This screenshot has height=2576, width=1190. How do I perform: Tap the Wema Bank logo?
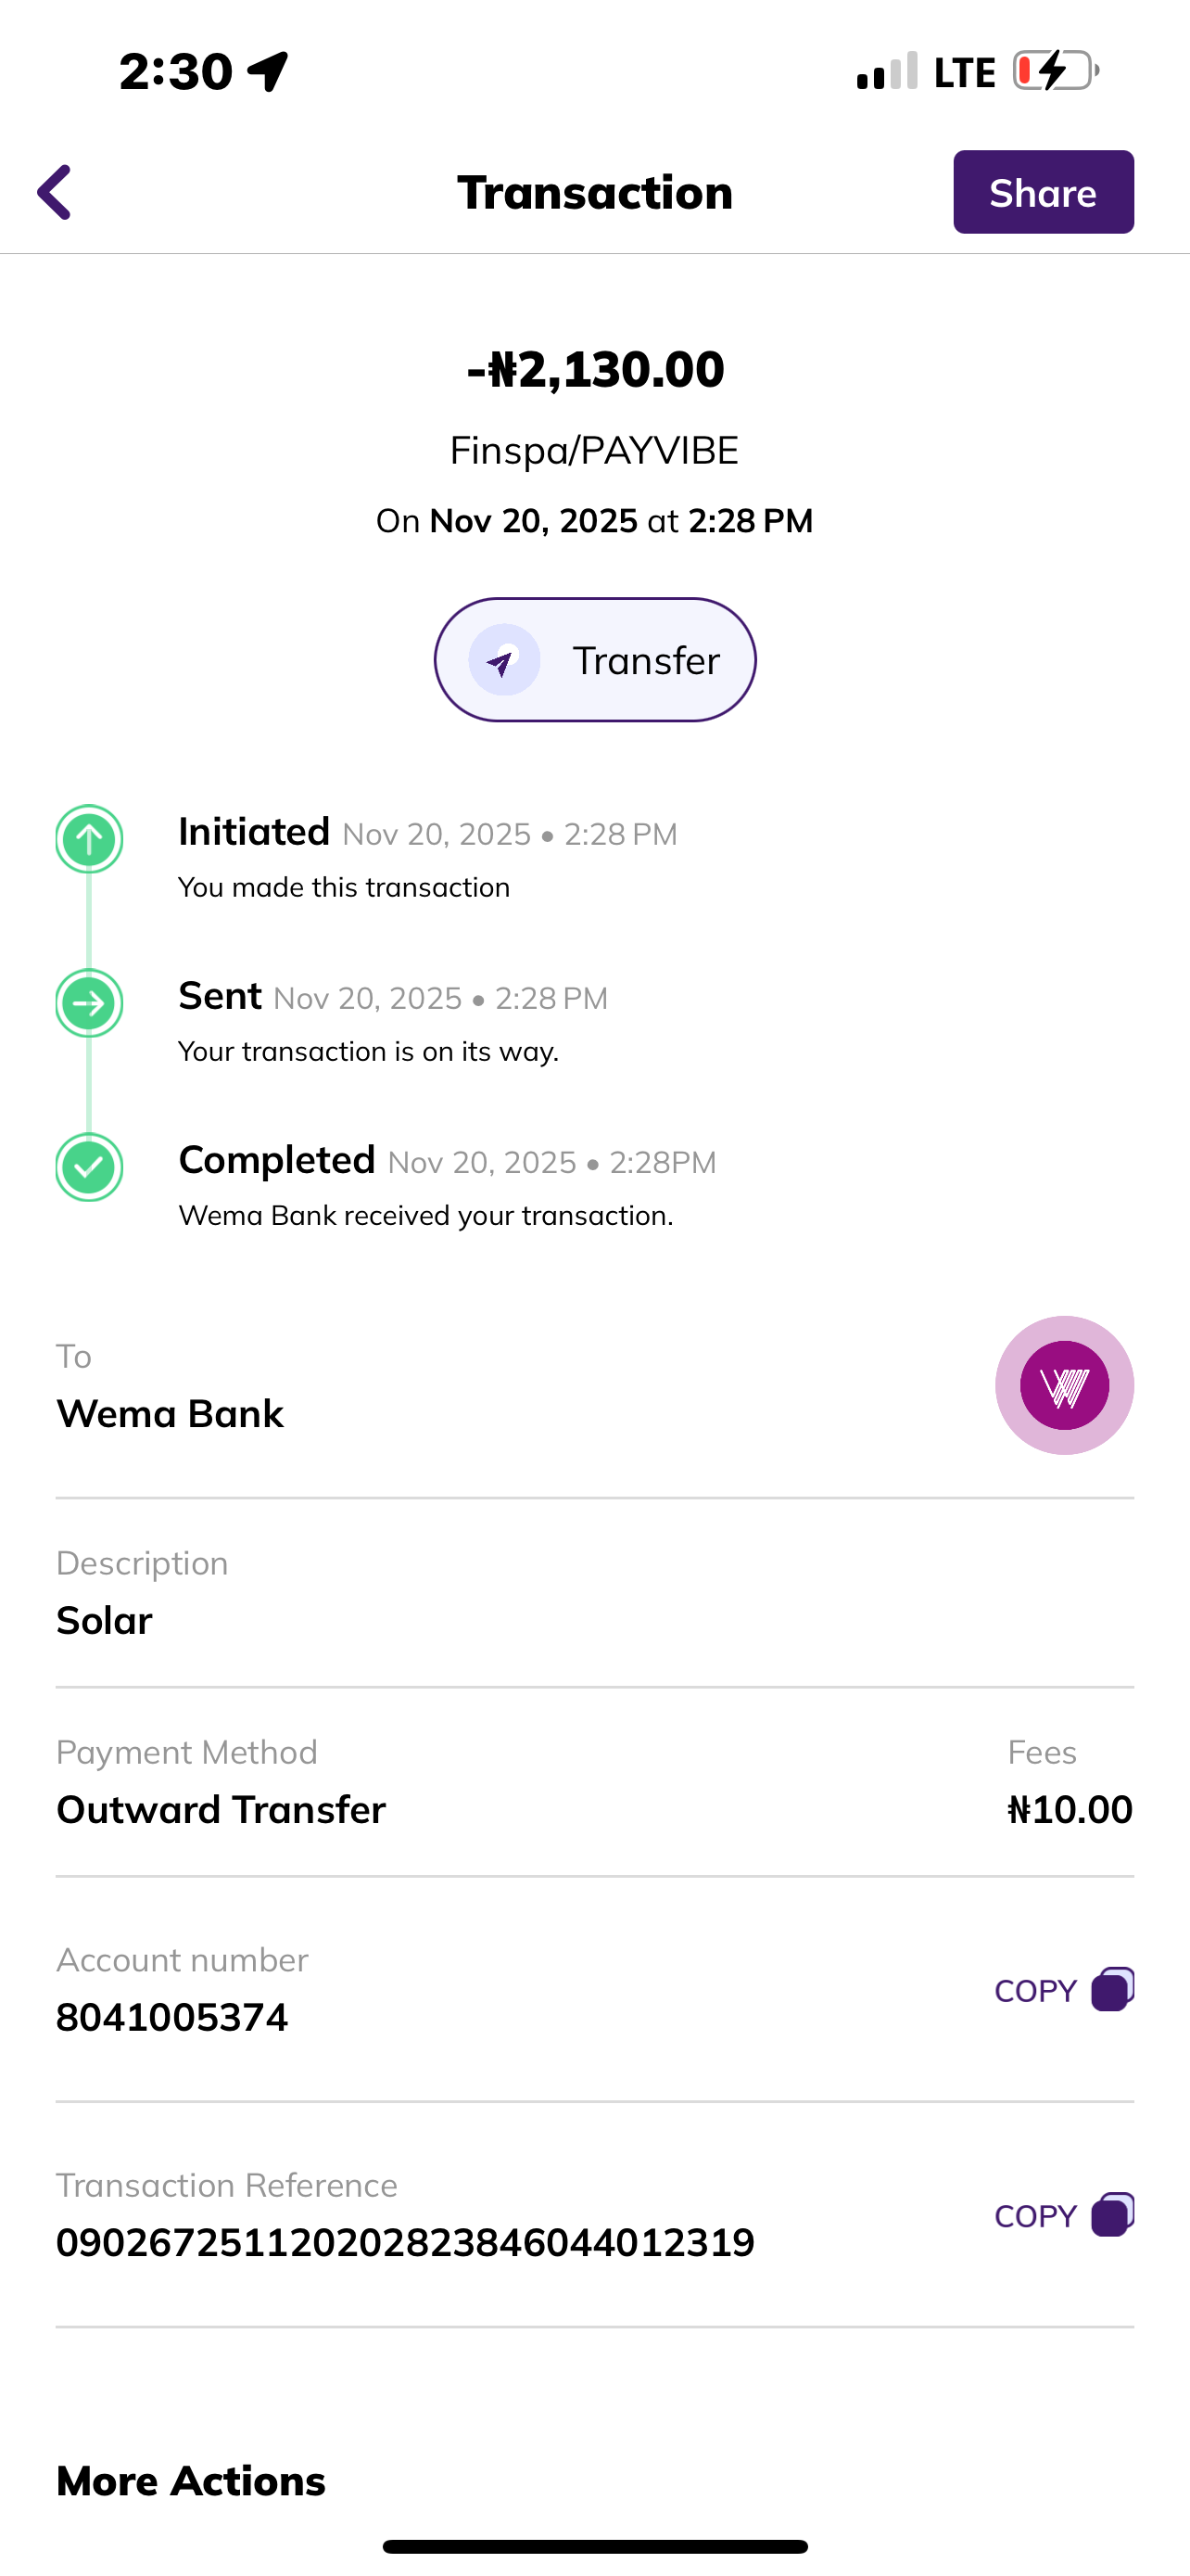[1064, 1385]
